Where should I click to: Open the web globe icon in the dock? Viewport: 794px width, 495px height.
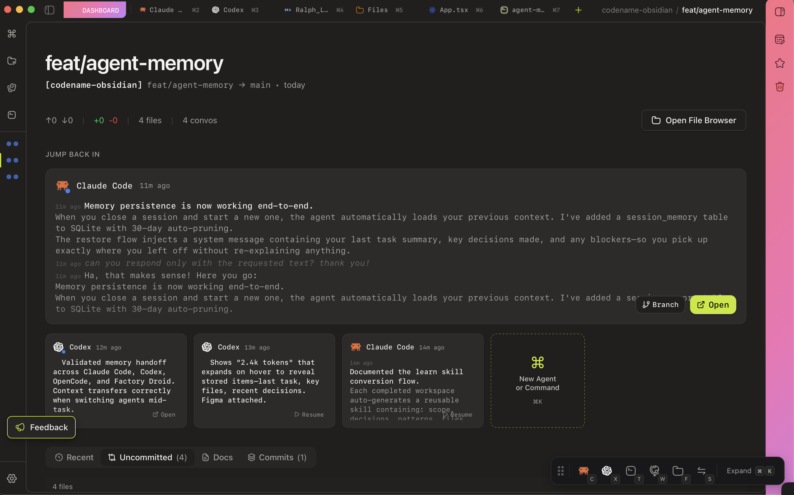point(654,471)
